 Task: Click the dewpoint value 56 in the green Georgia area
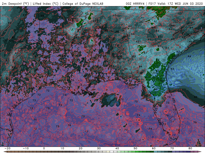pyautogui.click(x=162, y=81)
